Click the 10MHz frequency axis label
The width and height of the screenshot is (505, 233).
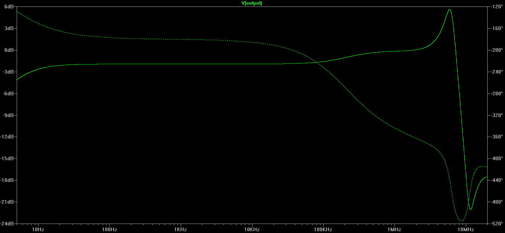(465, 230)
